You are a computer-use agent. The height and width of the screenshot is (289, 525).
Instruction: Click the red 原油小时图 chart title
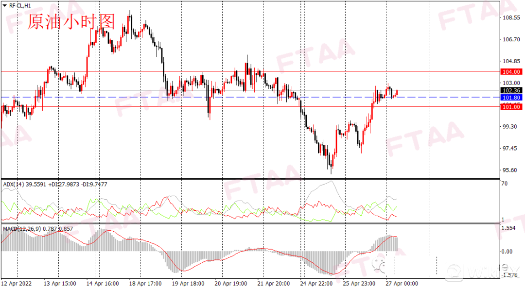pos(70,22)
